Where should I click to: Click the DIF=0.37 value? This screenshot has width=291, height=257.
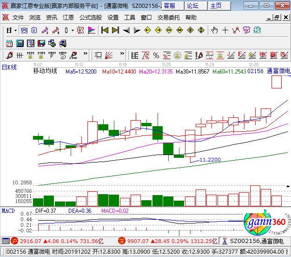click(46, 211)
